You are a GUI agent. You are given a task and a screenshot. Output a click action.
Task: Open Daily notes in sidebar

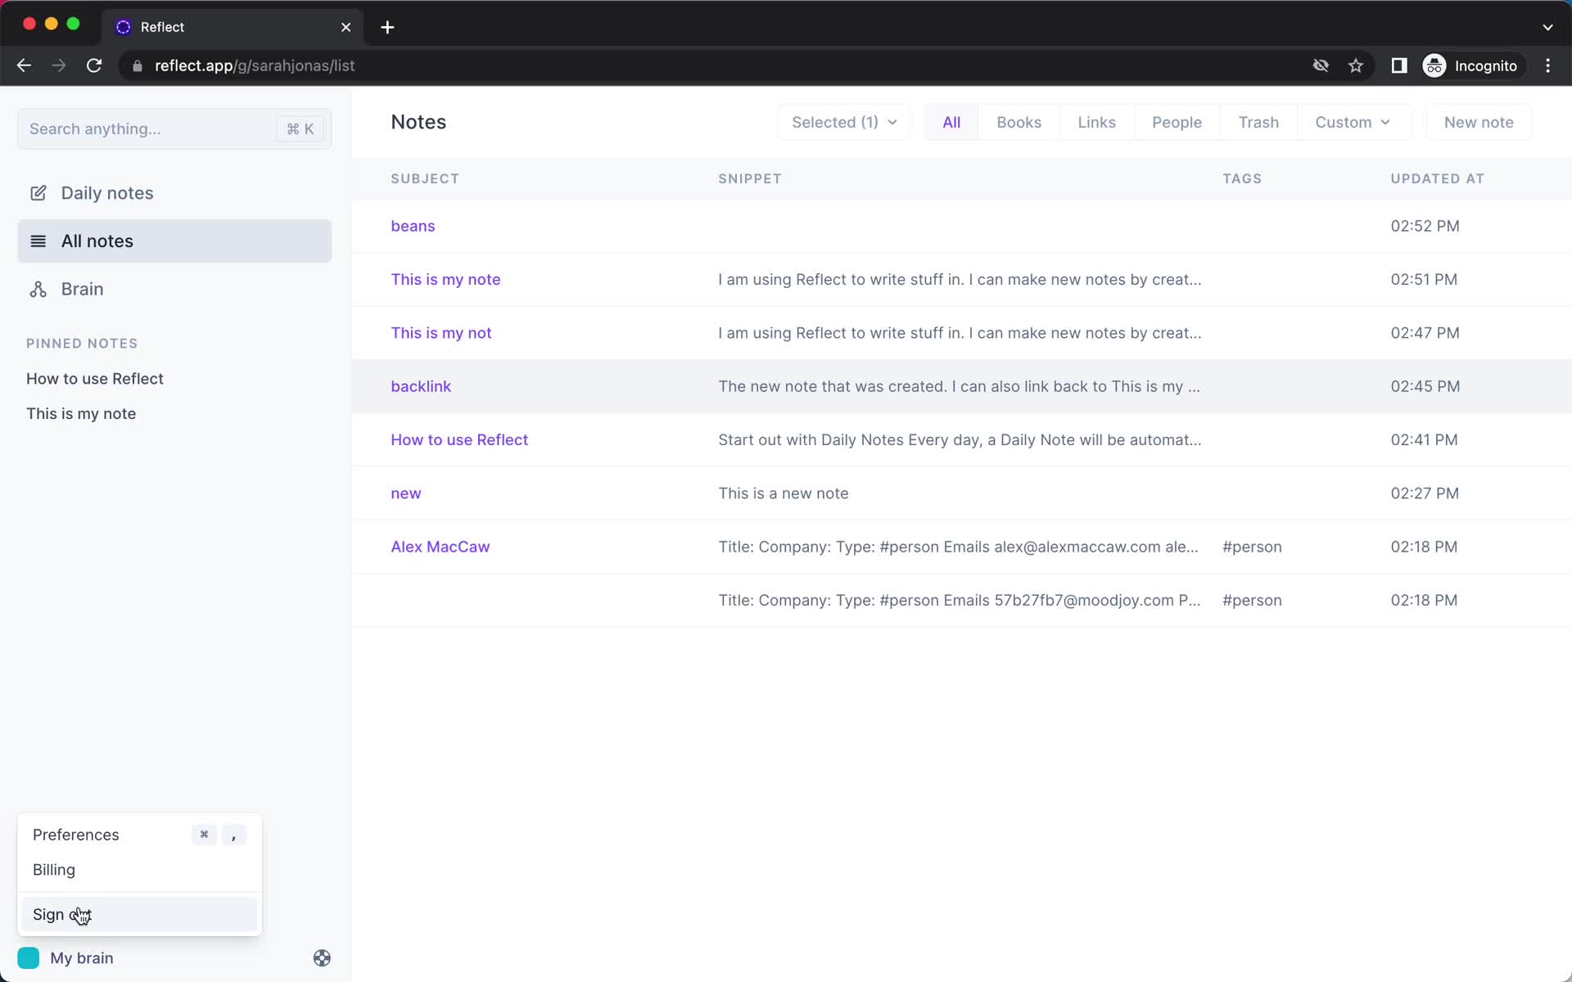[x=174, y=193]
